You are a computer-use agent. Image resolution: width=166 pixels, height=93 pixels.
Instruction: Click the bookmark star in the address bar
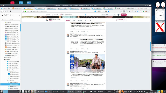tap(108, 11)
